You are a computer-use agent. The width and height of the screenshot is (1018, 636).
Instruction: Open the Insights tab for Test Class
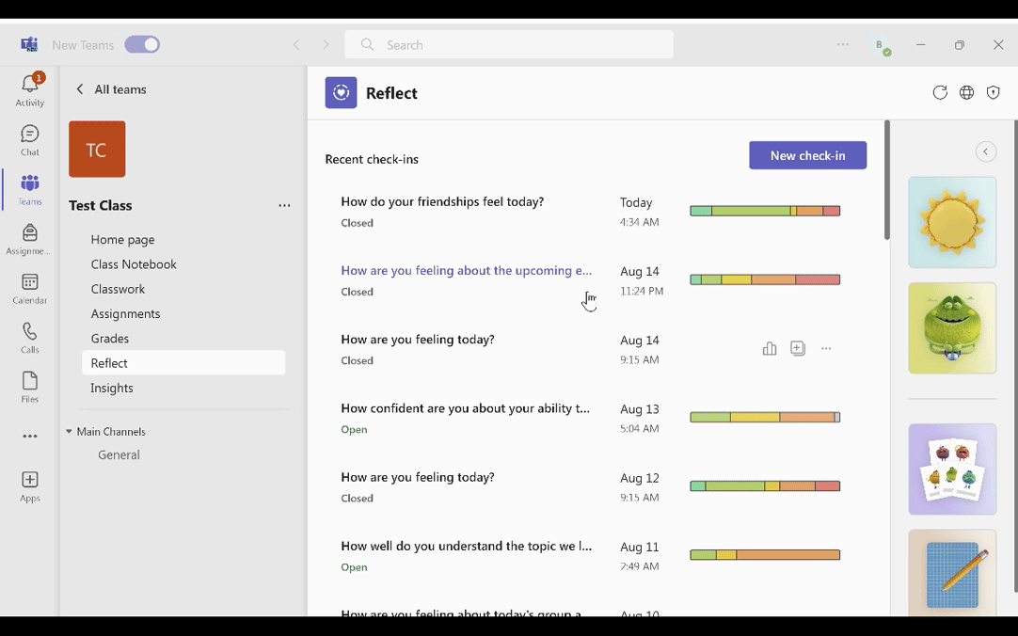pos(111,388)
